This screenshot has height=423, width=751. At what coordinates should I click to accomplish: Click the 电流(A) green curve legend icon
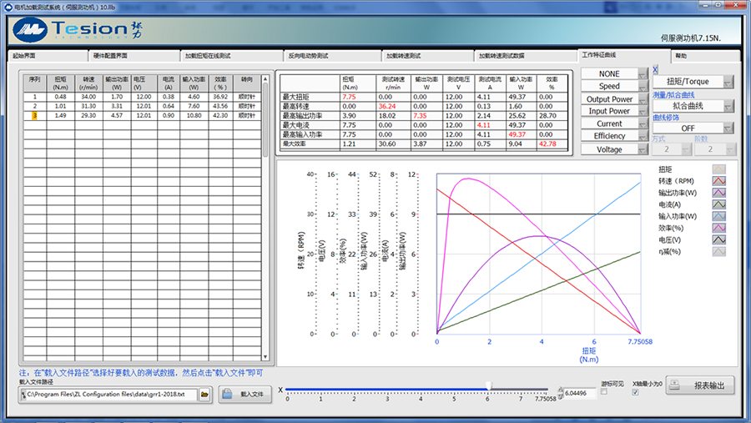[x=718, y=204]
